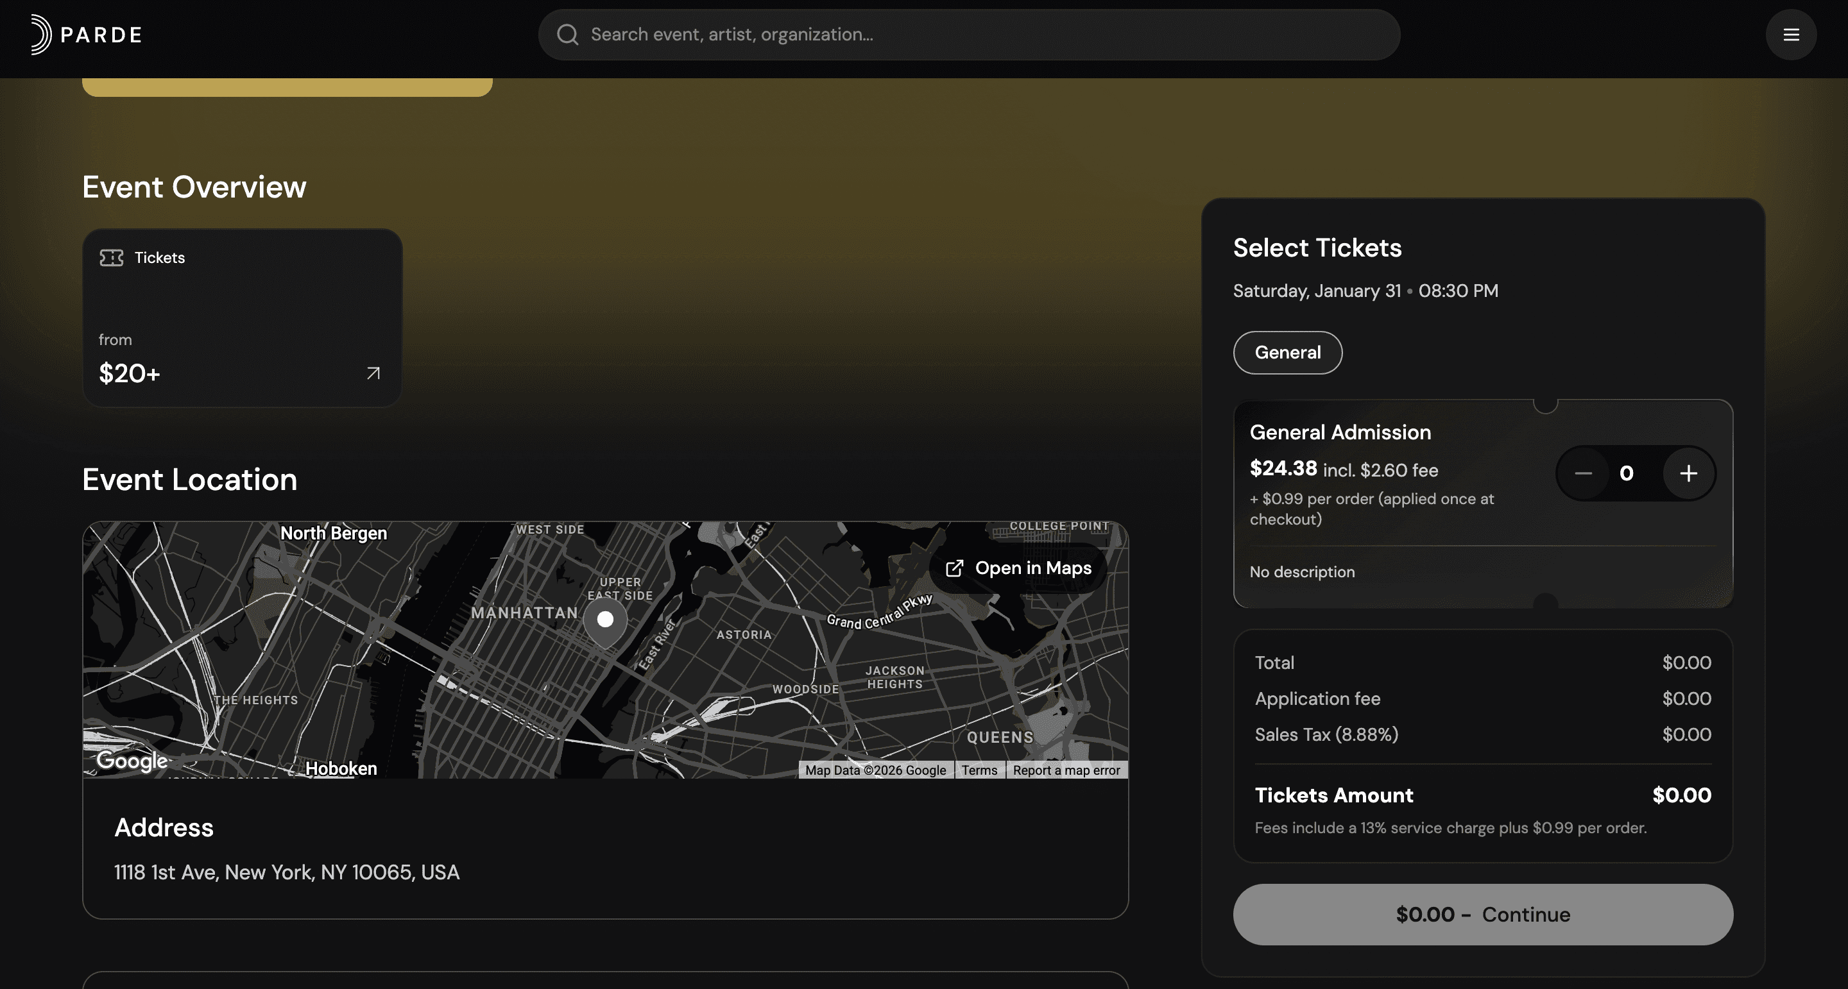Click the gold button above Event Overview
Viewport: 1848px width, 989px height.
287,87
